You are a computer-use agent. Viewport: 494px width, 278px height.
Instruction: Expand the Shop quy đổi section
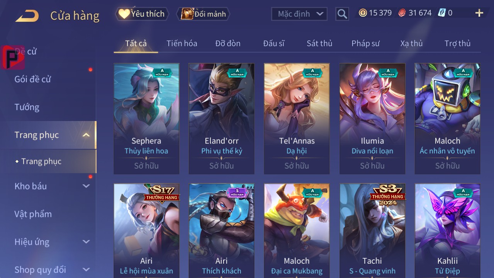point(86,269)
